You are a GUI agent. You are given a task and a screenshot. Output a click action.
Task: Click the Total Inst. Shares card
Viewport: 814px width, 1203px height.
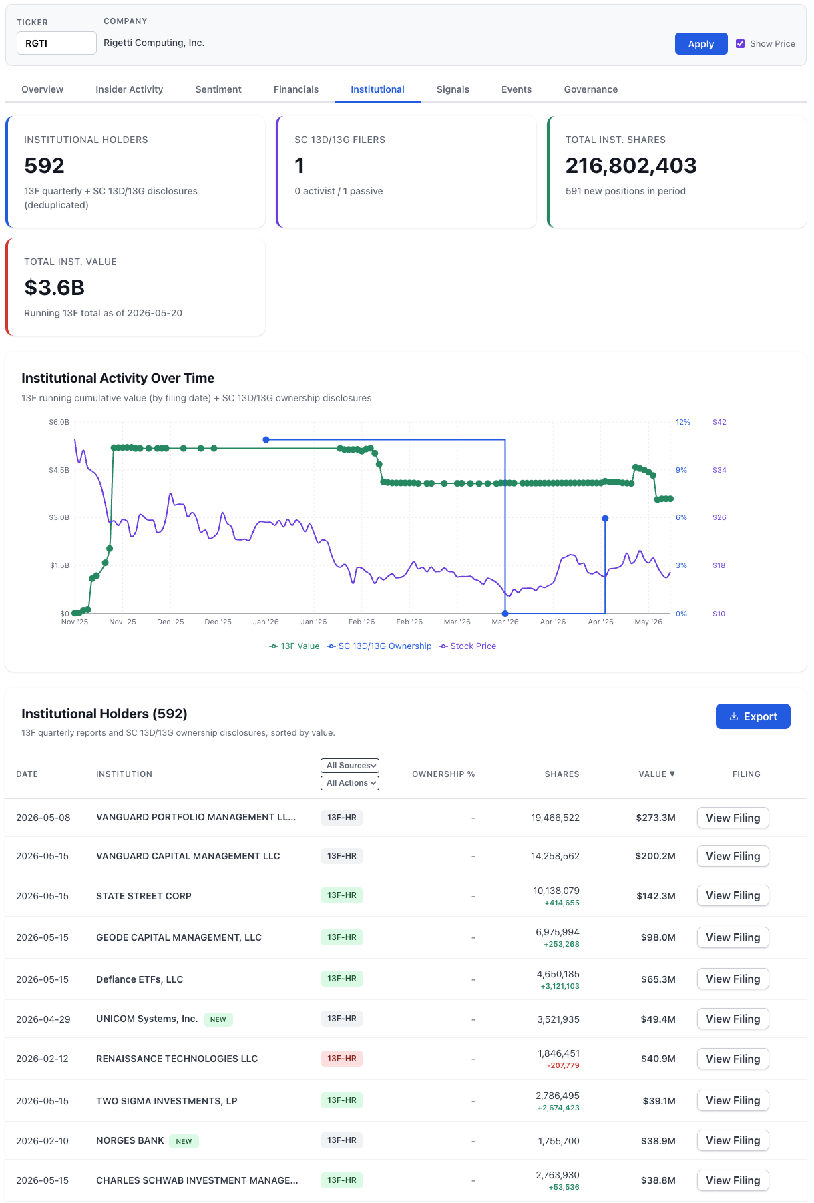point(677,172)
